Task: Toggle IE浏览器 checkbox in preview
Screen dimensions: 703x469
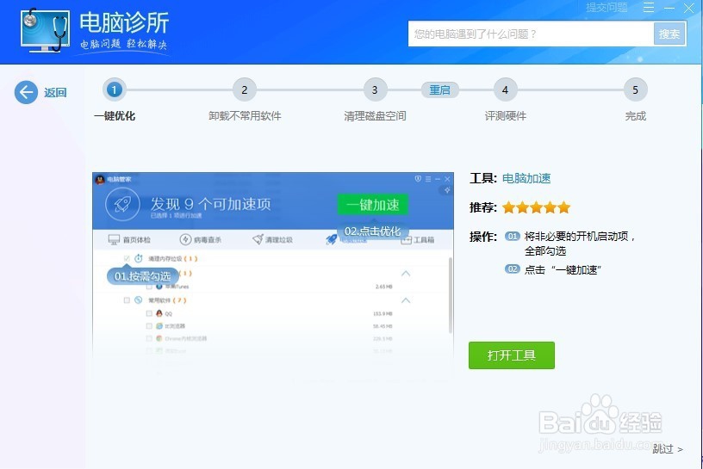Action: (x=149, y=326)
